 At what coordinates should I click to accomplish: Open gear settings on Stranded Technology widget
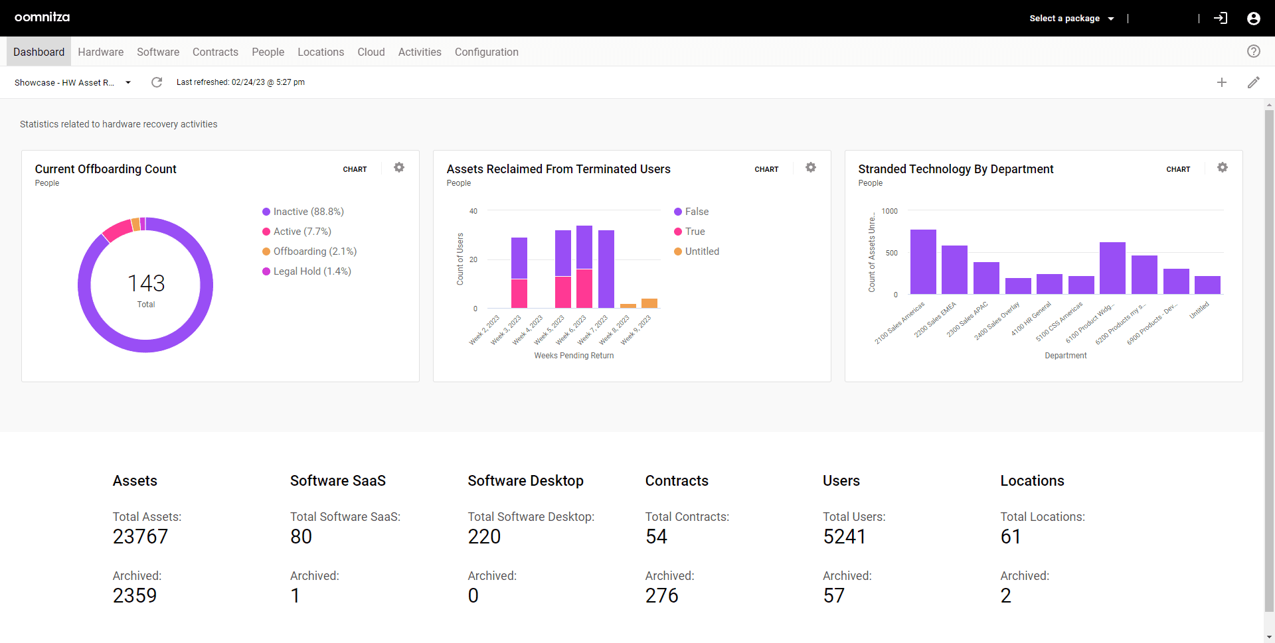click(x=1223, y=168)
